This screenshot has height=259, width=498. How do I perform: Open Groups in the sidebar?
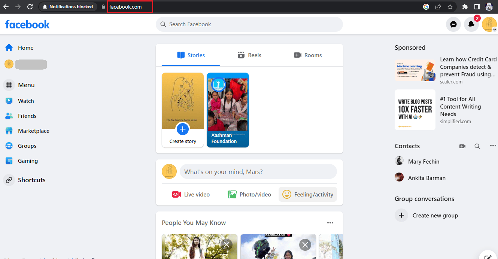(21, 146)
